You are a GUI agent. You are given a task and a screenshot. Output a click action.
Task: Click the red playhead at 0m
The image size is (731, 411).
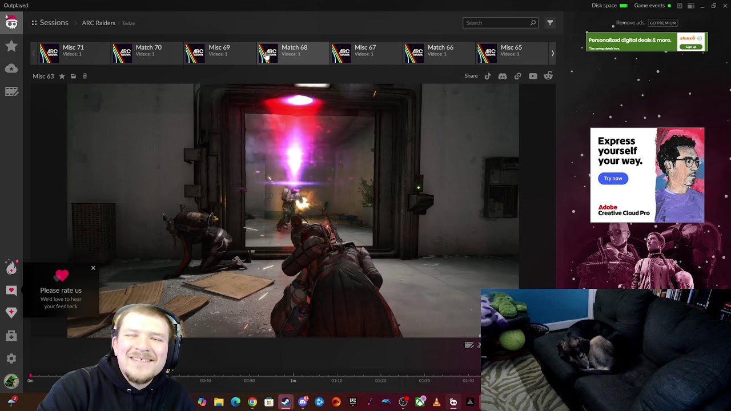pyautogui.click(x=30, y=376)
